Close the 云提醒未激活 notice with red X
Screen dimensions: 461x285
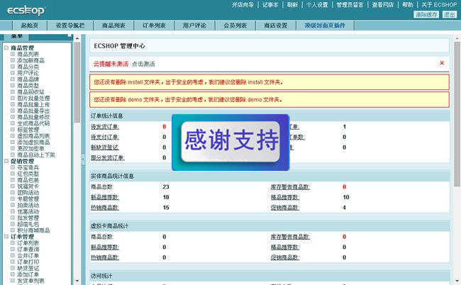pos(442,63)
